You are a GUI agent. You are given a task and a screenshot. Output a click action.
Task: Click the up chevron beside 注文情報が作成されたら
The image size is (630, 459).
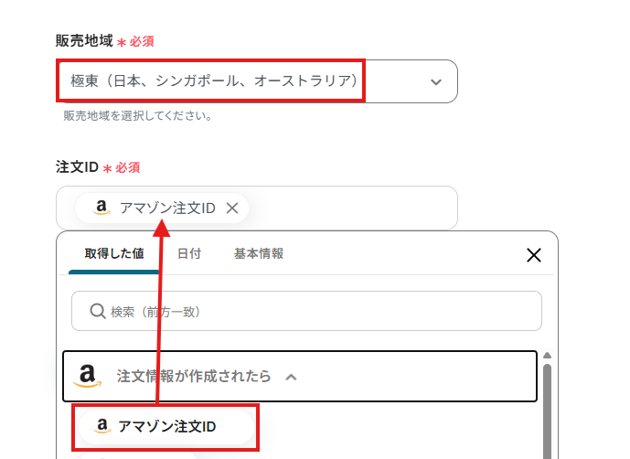[x=291, y=376]
